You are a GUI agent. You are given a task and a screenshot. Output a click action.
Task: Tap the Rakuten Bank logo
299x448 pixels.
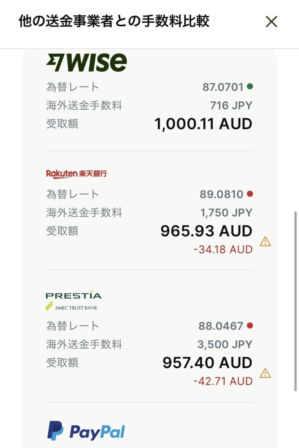point(77,173)
